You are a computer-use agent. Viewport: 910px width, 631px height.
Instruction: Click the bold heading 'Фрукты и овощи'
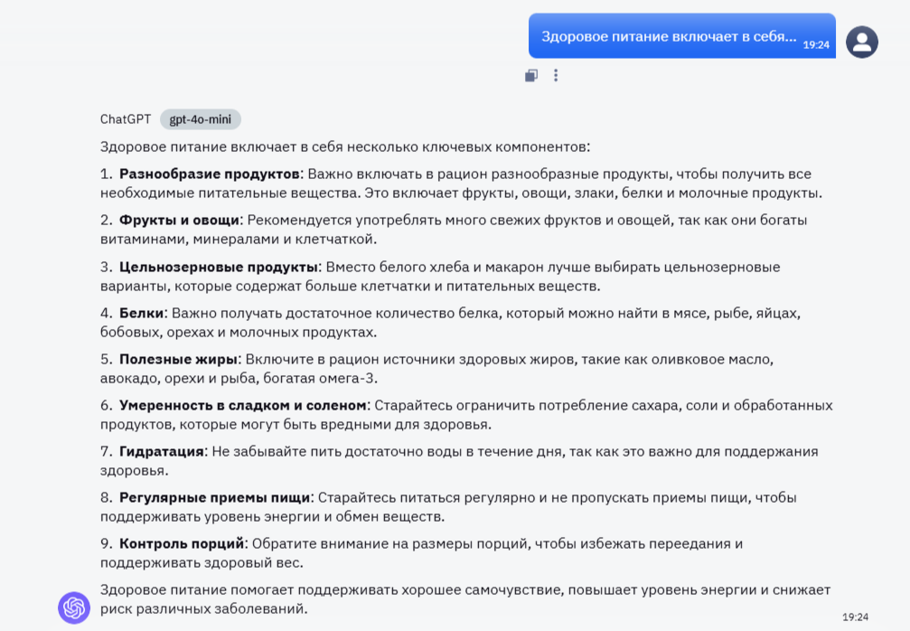[x=179, y=220]
